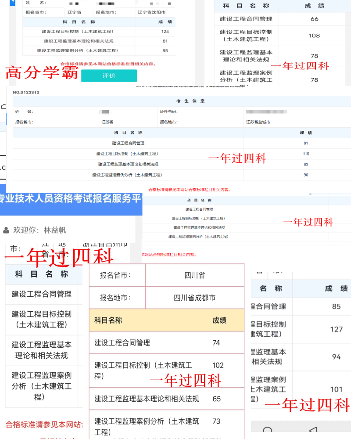Click the 四川省 province value cell

click(194, 276)
